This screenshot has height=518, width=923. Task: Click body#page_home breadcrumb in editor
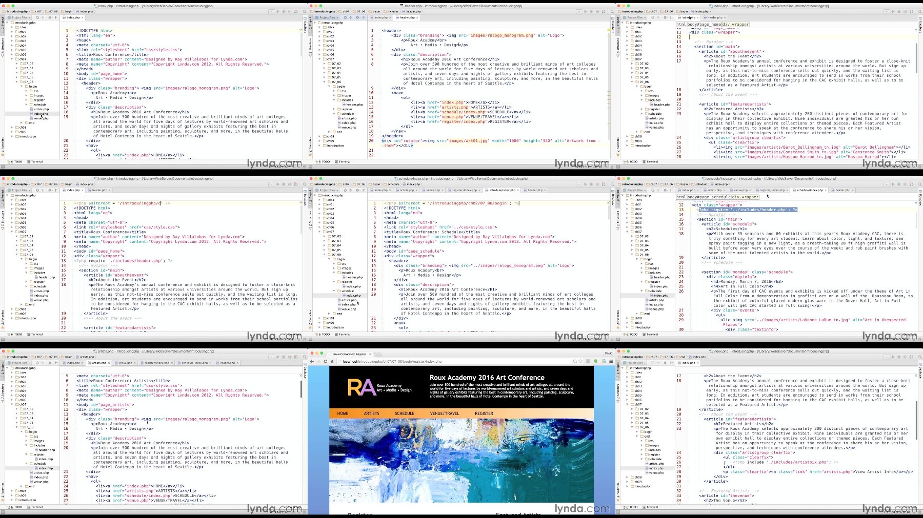tap(704, 24)
